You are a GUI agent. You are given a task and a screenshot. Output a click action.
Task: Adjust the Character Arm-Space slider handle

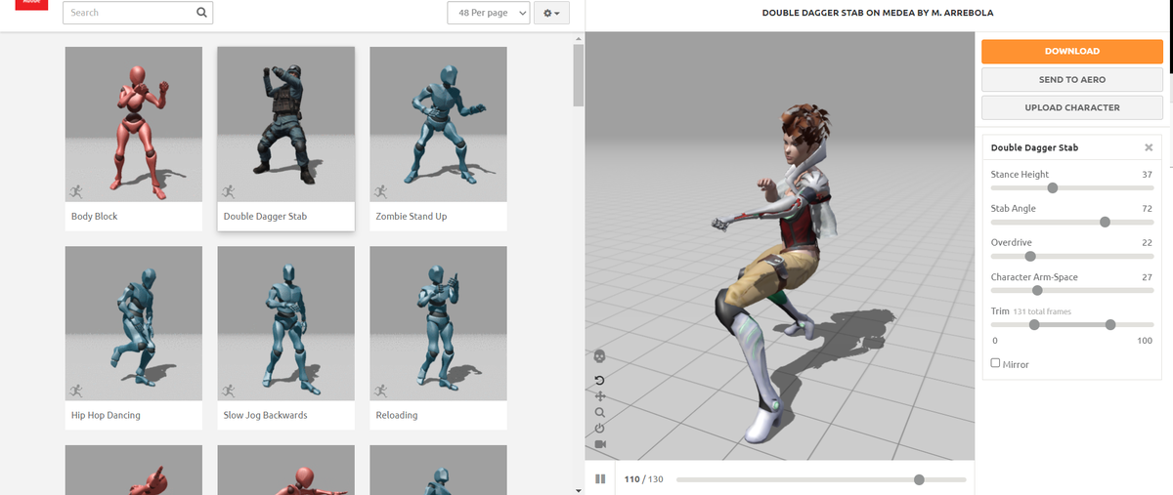pyautogui.click(x=1037, y=290)
